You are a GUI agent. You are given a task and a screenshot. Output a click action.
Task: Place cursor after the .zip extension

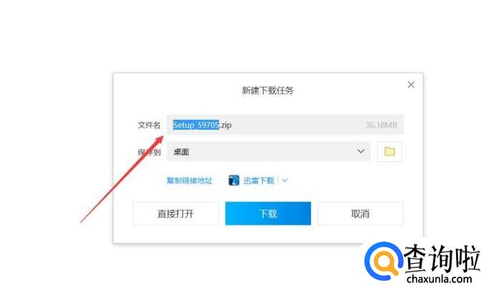(x=232, y=125)
